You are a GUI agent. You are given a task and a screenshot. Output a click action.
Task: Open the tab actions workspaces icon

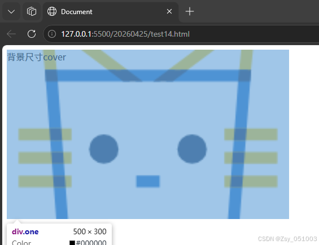tap(32, 12)
